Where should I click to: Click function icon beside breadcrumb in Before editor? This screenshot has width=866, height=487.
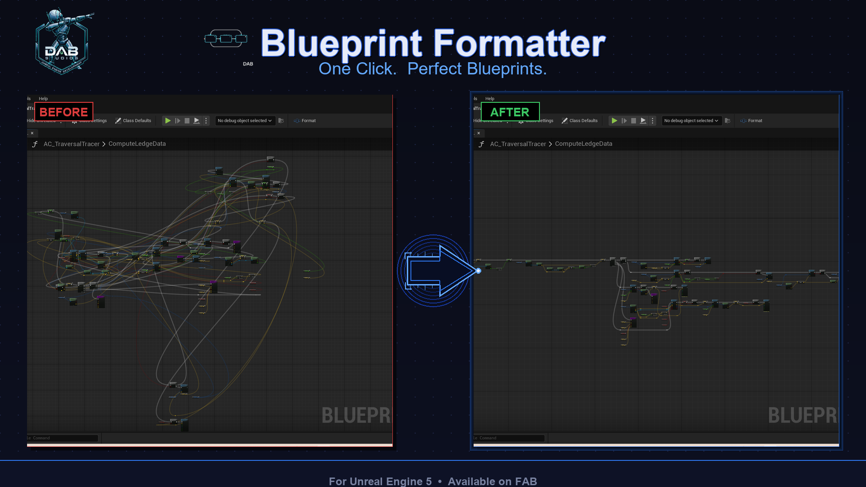pos(35,144)
